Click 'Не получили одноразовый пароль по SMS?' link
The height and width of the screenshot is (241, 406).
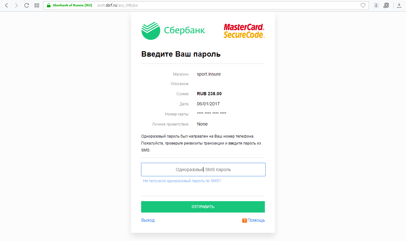182,181
